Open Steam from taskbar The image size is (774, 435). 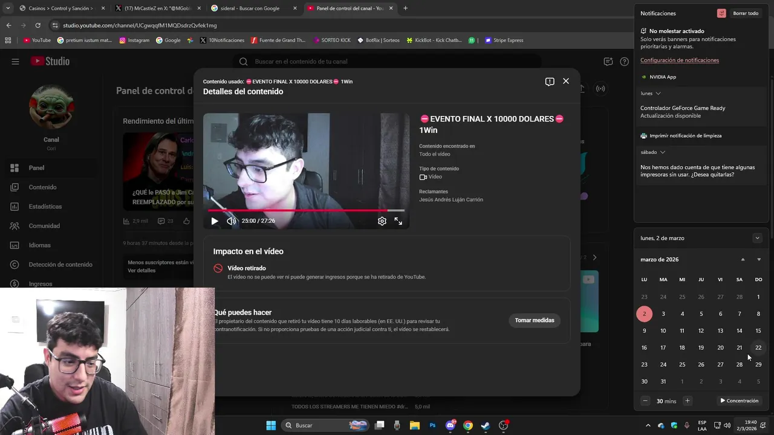point(486,425)
